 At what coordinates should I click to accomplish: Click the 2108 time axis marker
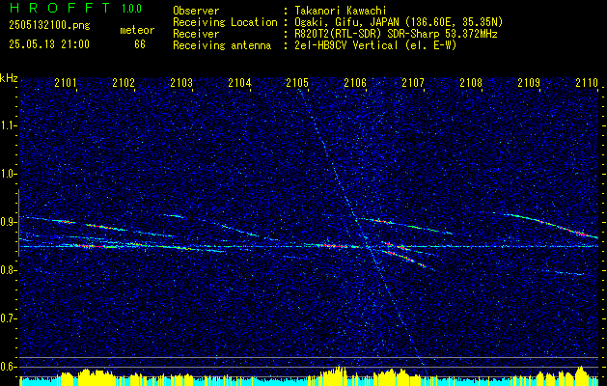[x=471, y=82]
